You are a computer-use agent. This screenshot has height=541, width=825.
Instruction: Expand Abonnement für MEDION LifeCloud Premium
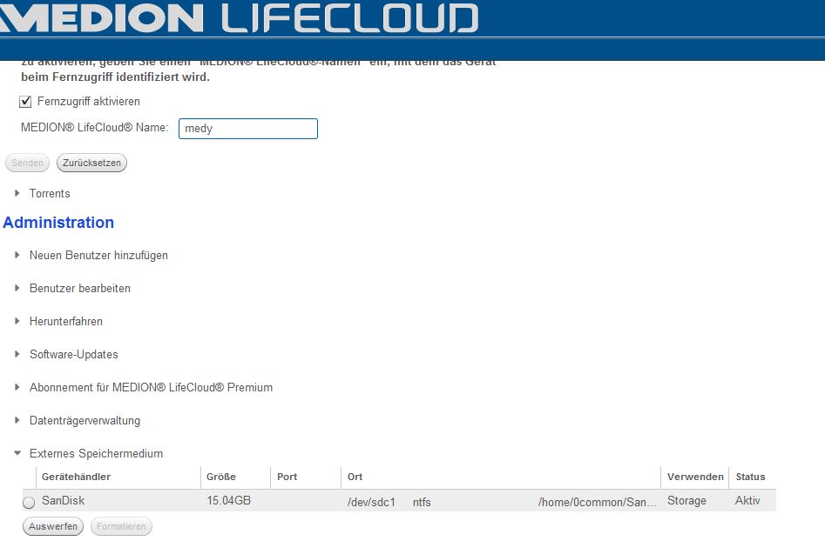point(150,387)
